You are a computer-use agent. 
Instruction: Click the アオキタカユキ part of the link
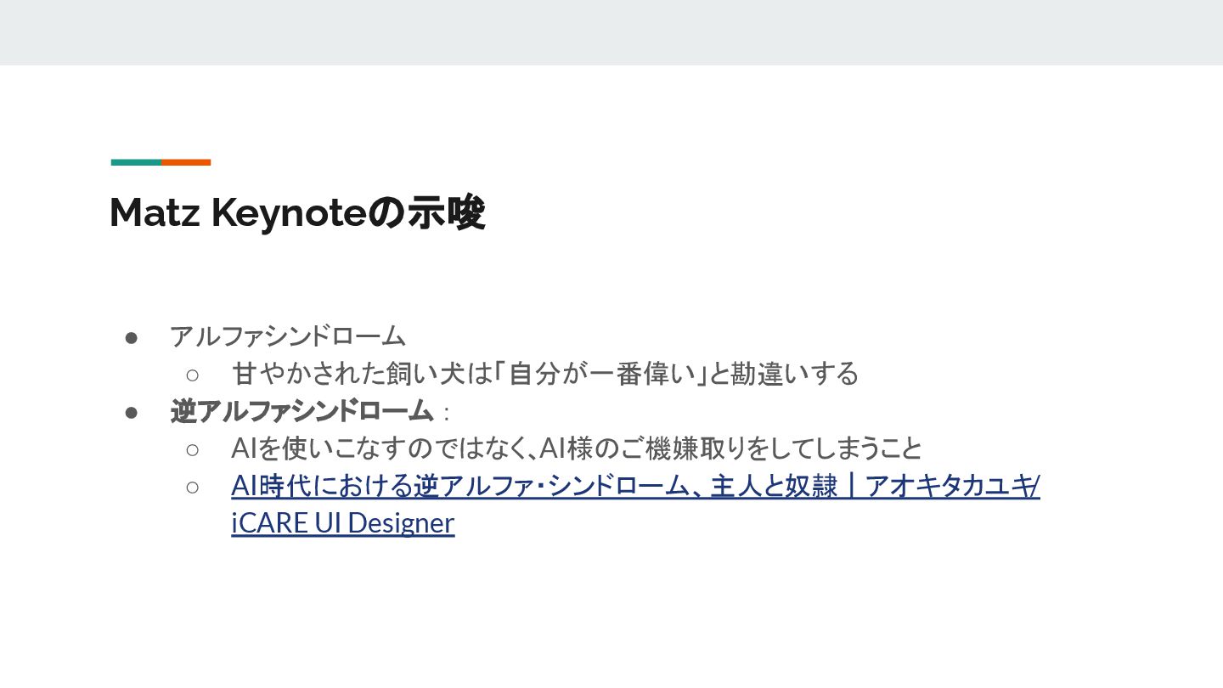tap(950, 487)
